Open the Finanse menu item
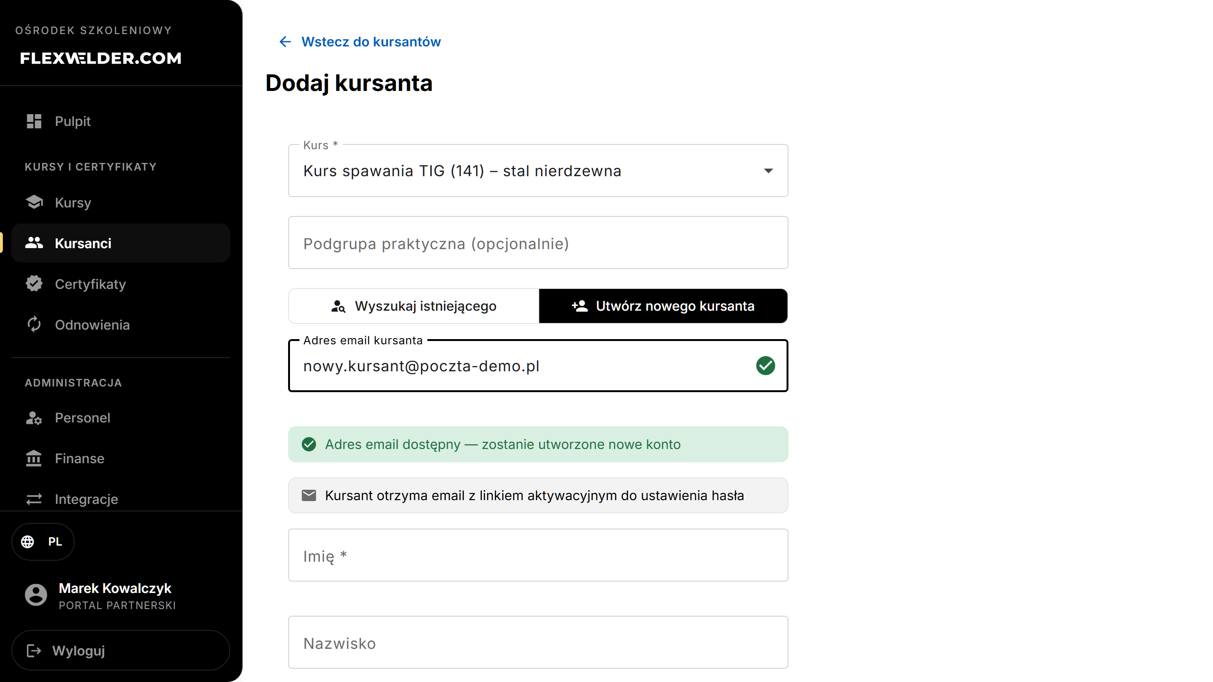 (x=121, y=458)
